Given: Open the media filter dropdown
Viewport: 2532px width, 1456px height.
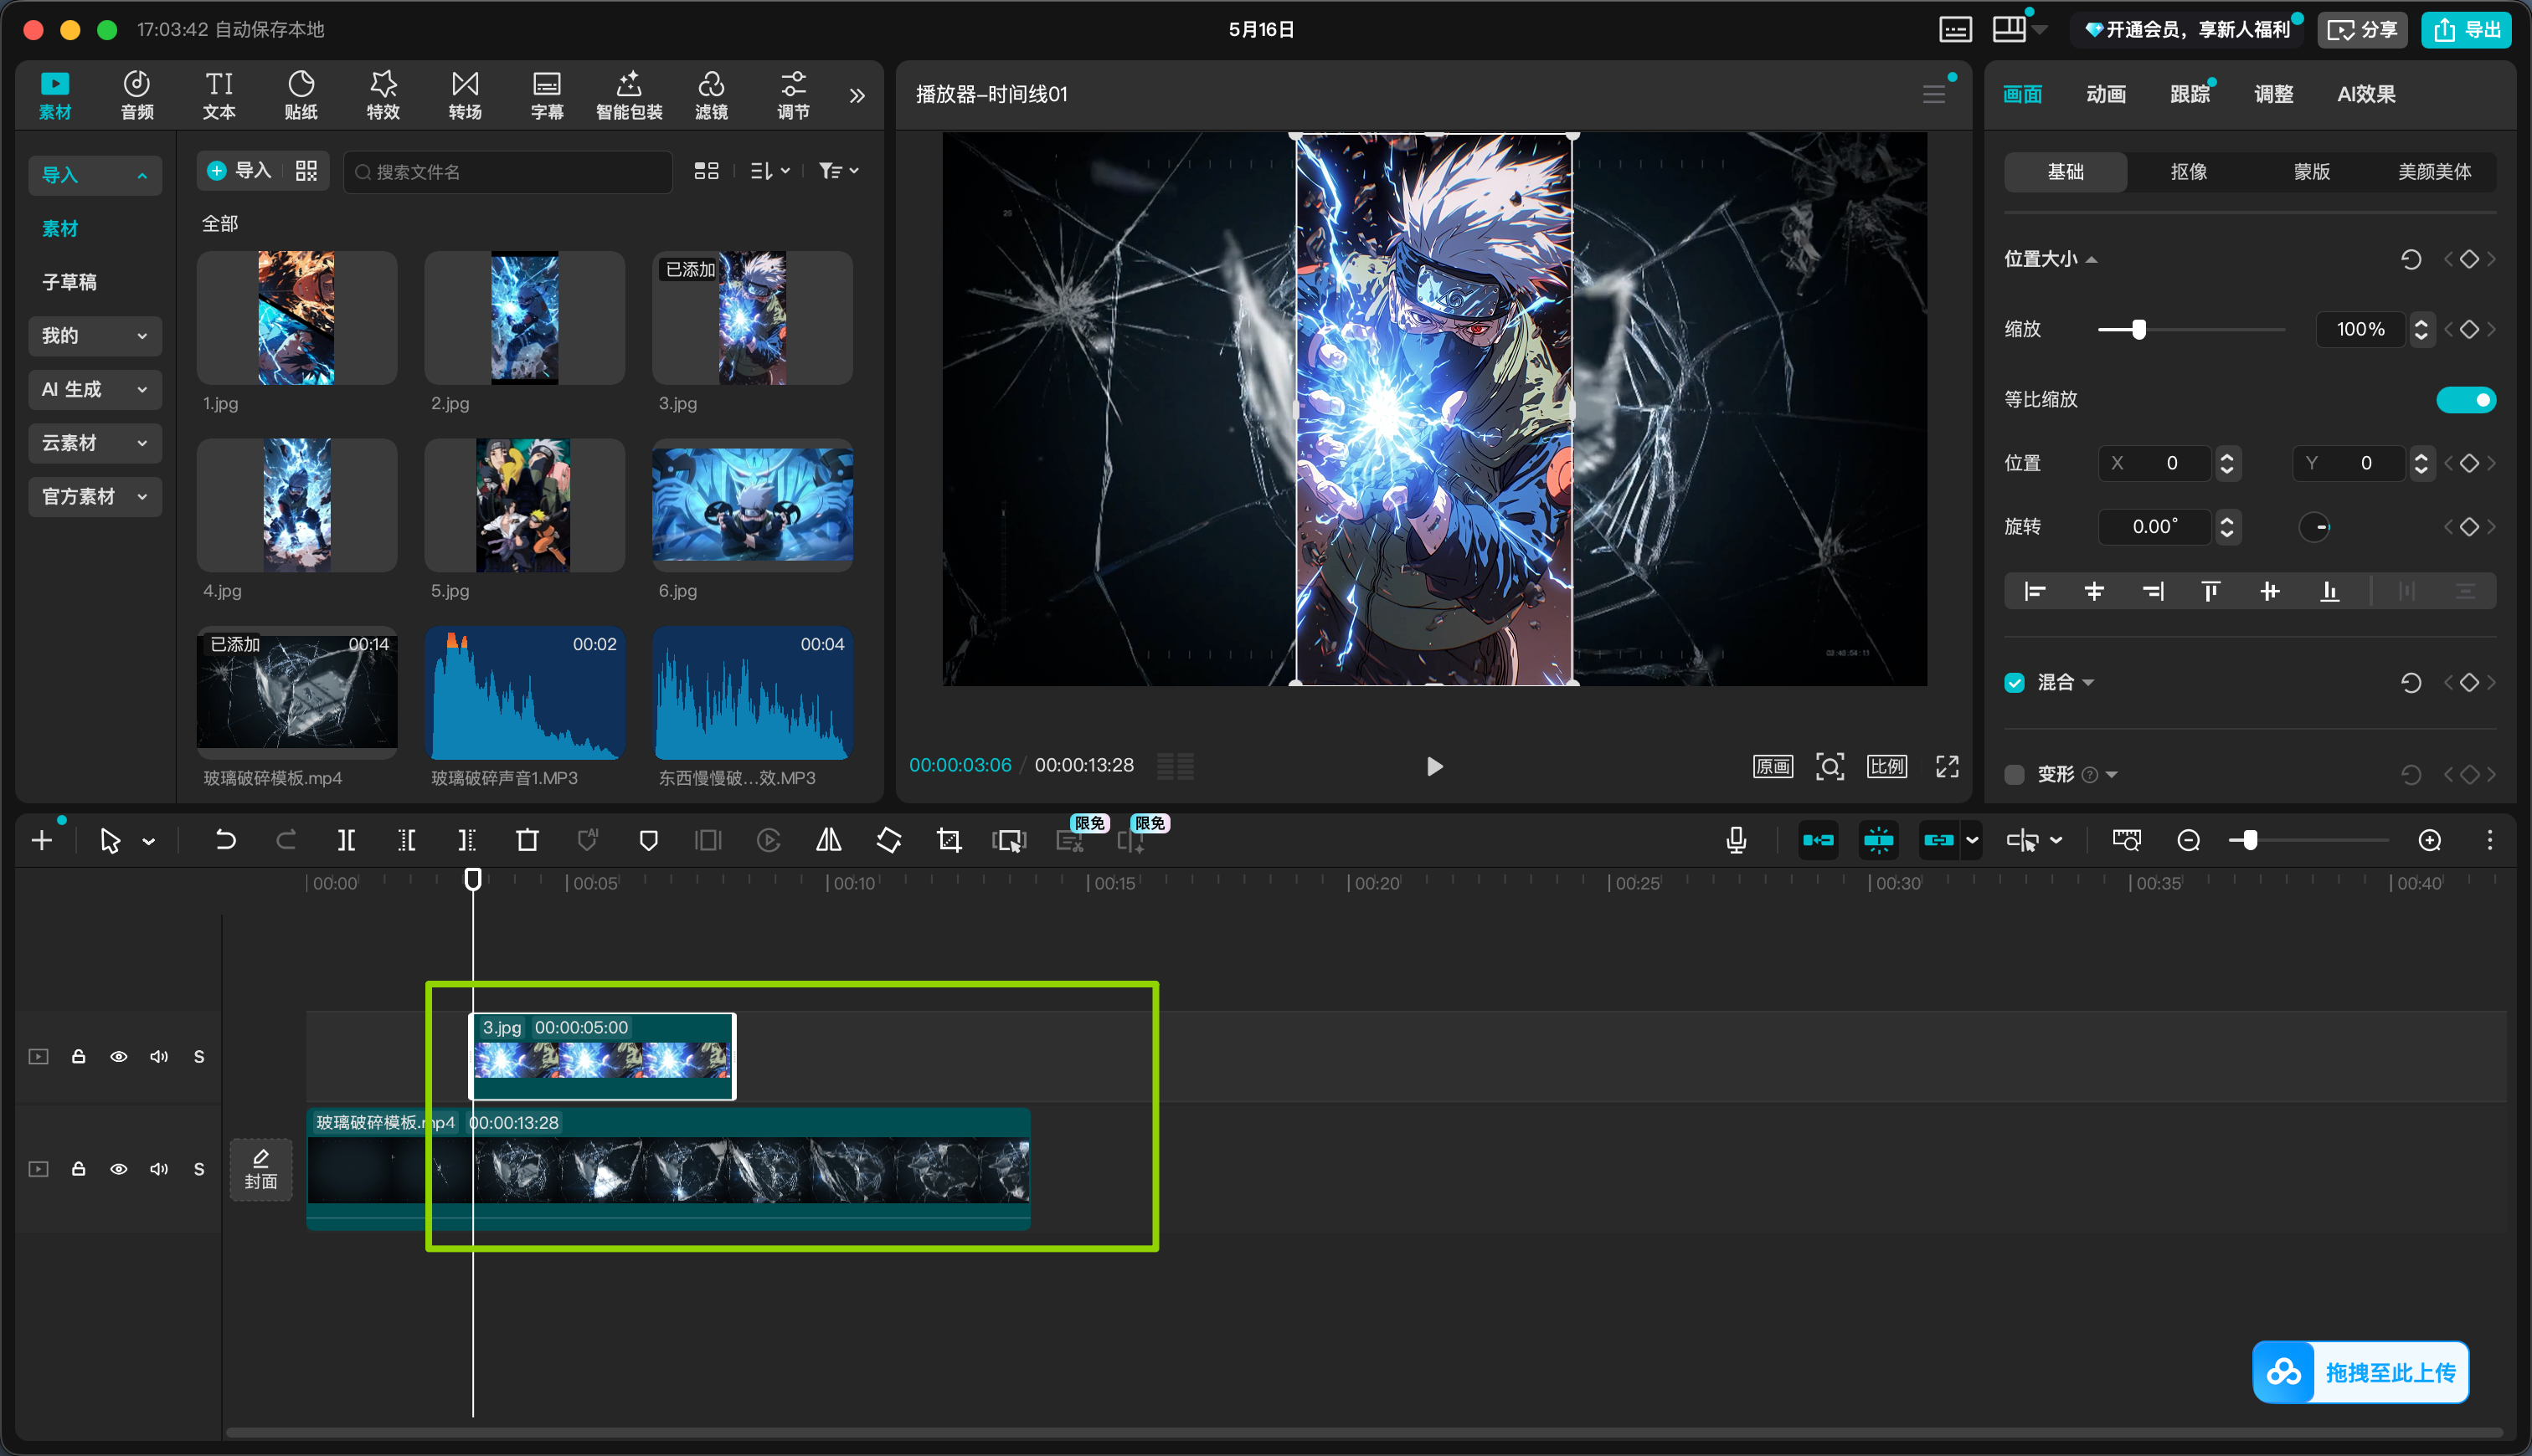Looking at the screenshot, I should pyautogui.click(x=838, y=171).
